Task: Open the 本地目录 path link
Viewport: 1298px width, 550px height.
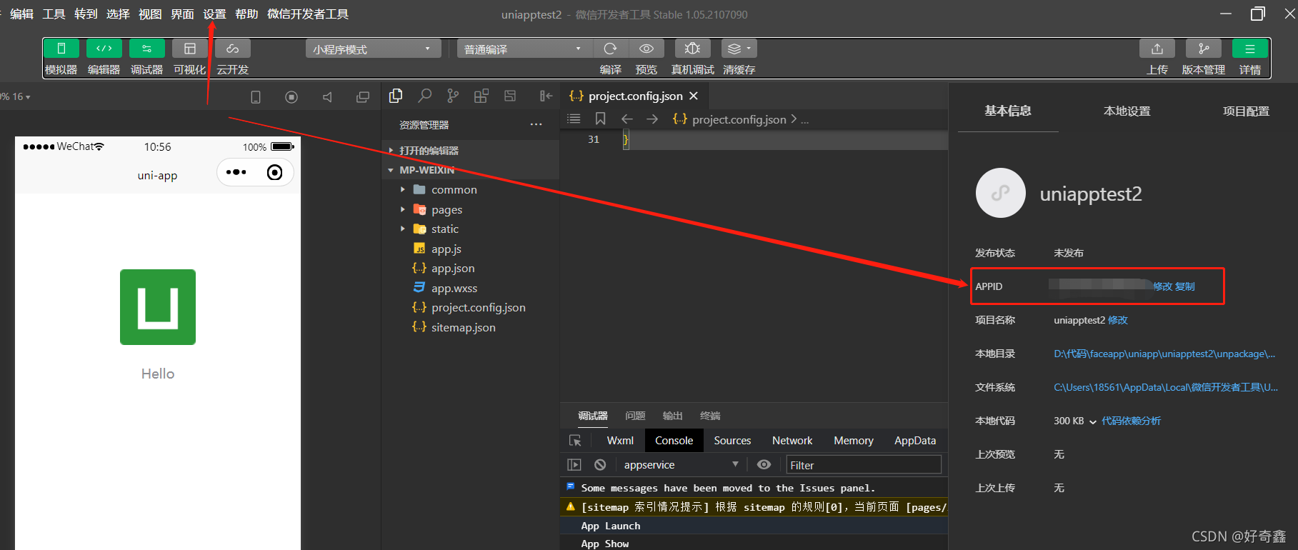Action: click(1164, 354)
